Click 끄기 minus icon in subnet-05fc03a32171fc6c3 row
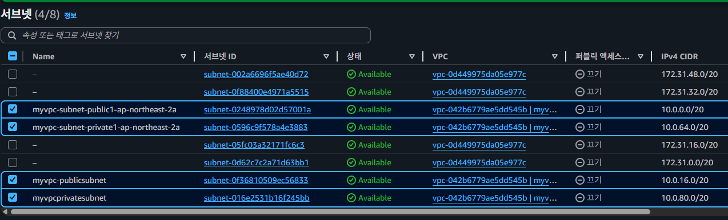Image resolution: width=728 pixels, height=220 pixels. 580,145
